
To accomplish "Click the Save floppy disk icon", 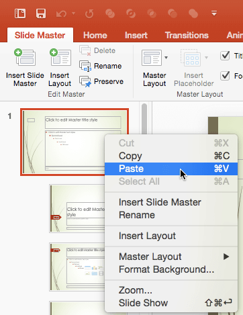I will [41, 13].
